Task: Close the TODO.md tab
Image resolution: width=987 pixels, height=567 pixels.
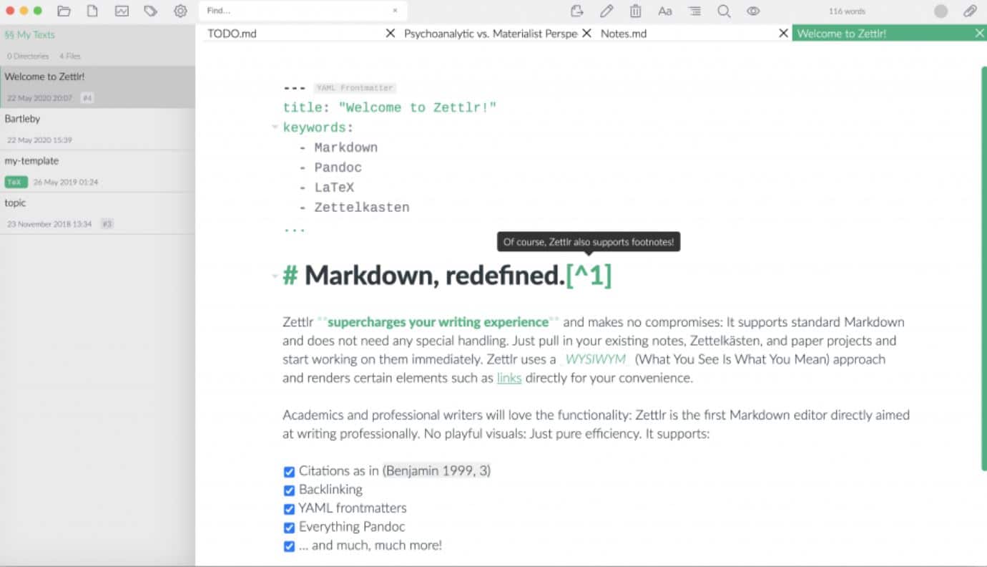Action: 390,33
